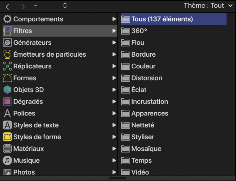Click the Éclat folder icon
This screenshot has height=181, width=236.
tap(125, 90)
